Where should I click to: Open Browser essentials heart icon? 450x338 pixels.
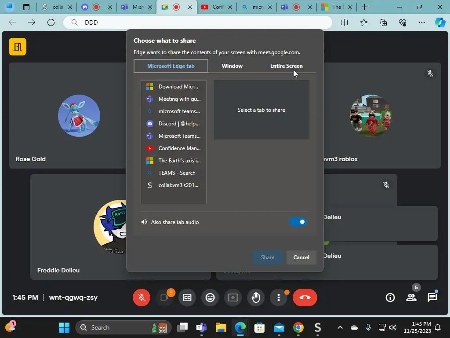[x=403, y=22]
